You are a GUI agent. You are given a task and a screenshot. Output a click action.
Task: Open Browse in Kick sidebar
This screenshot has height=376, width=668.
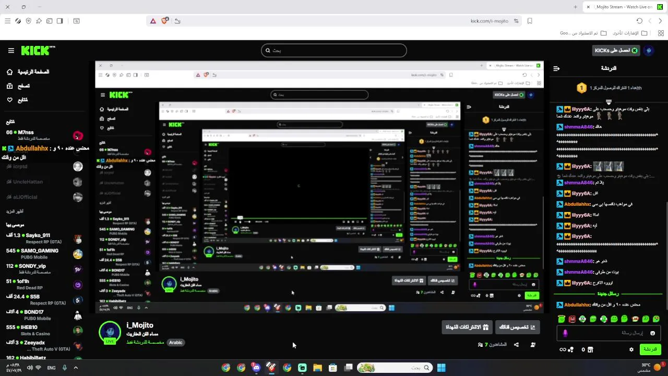[x=18, y=86]
